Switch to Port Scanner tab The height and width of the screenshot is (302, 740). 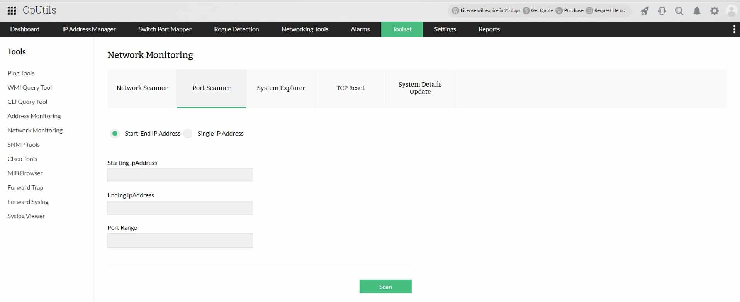(212, 88)
